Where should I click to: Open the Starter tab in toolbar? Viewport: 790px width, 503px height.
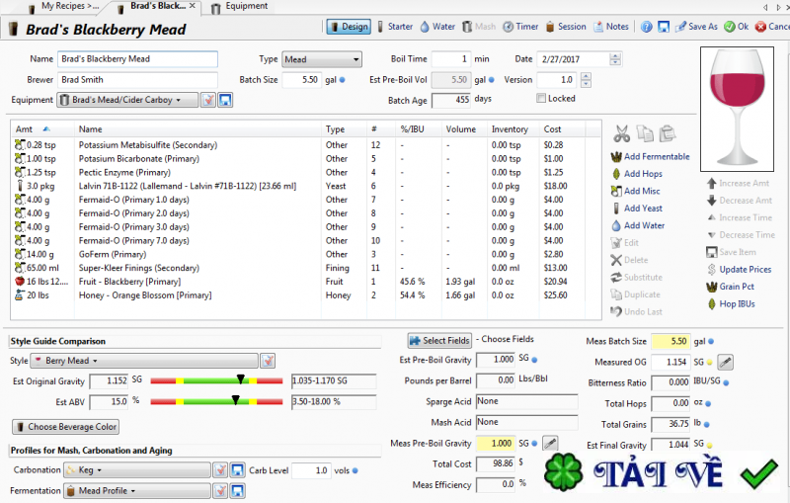(x=393, y=28)
